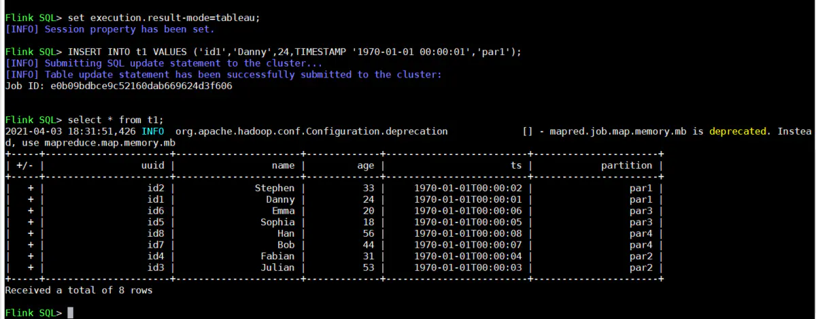
Task: Click the 'id6' cell
Action: (157, 211)
